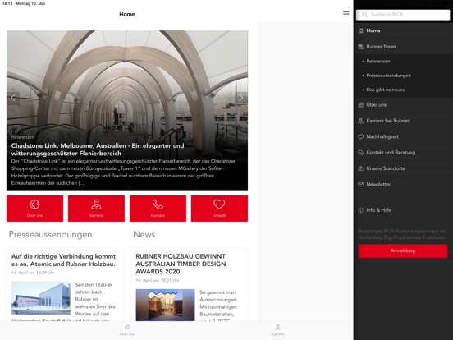Click the Karriere bei Rubner person icon
The height and width of the screenshot is (340, 453).
pos(360,121)
